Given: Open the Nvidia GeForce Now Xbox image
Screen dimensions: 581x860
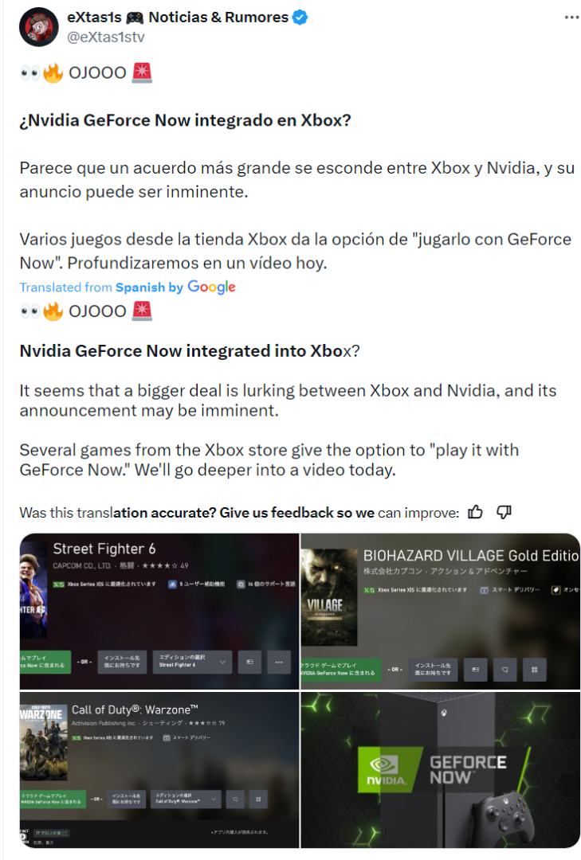Looking at the screenshot, I should coord(441,769).
